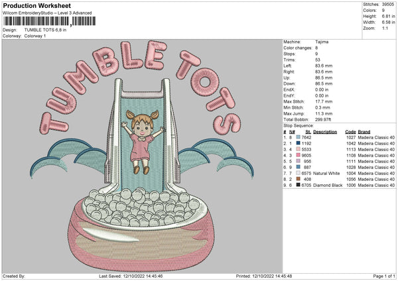The image size is (398, 281).
Task: Click thread code 1108
Action: (x=351, y=155)
